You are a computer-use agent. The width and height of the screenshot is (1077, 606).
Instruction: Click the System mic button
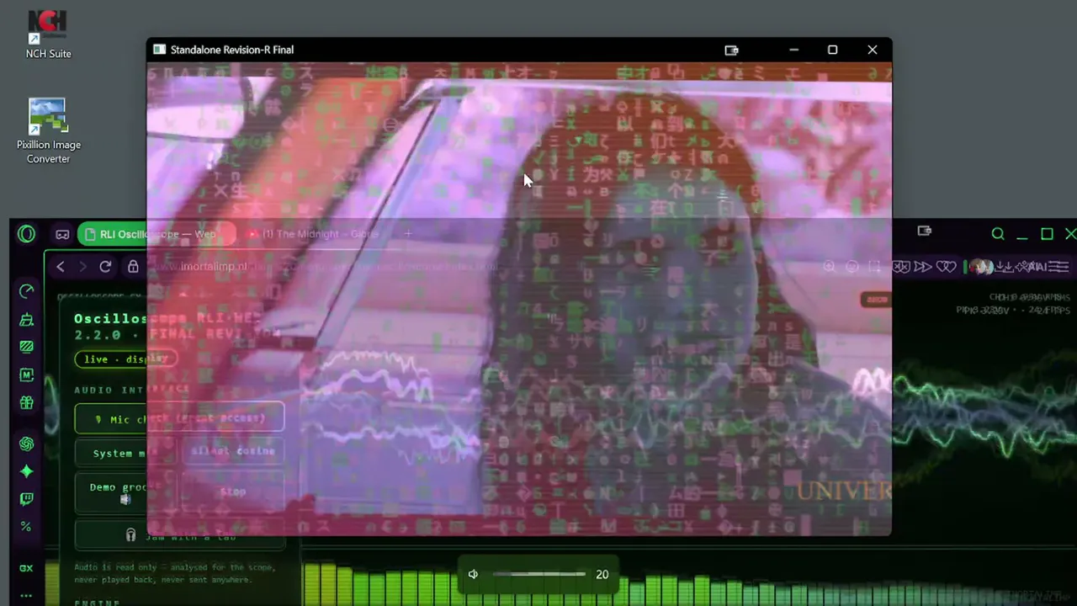[x=125, y=453]
